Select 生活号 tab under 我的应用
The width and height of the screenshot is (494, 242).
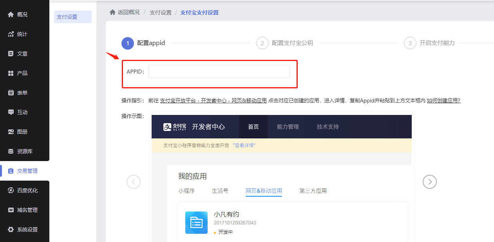(220, 191)
